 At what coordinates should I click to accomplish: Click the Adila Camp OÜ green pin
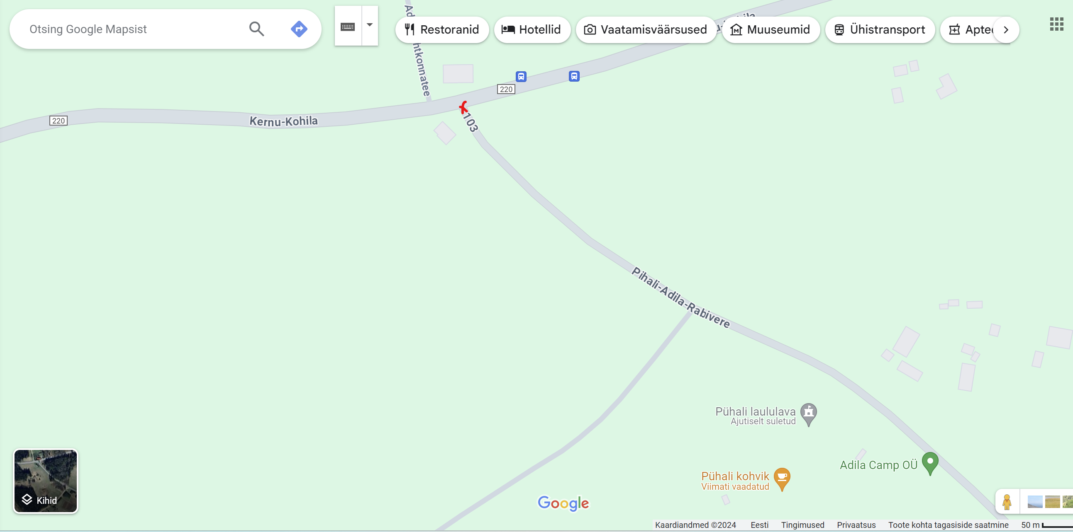[930, 462]
